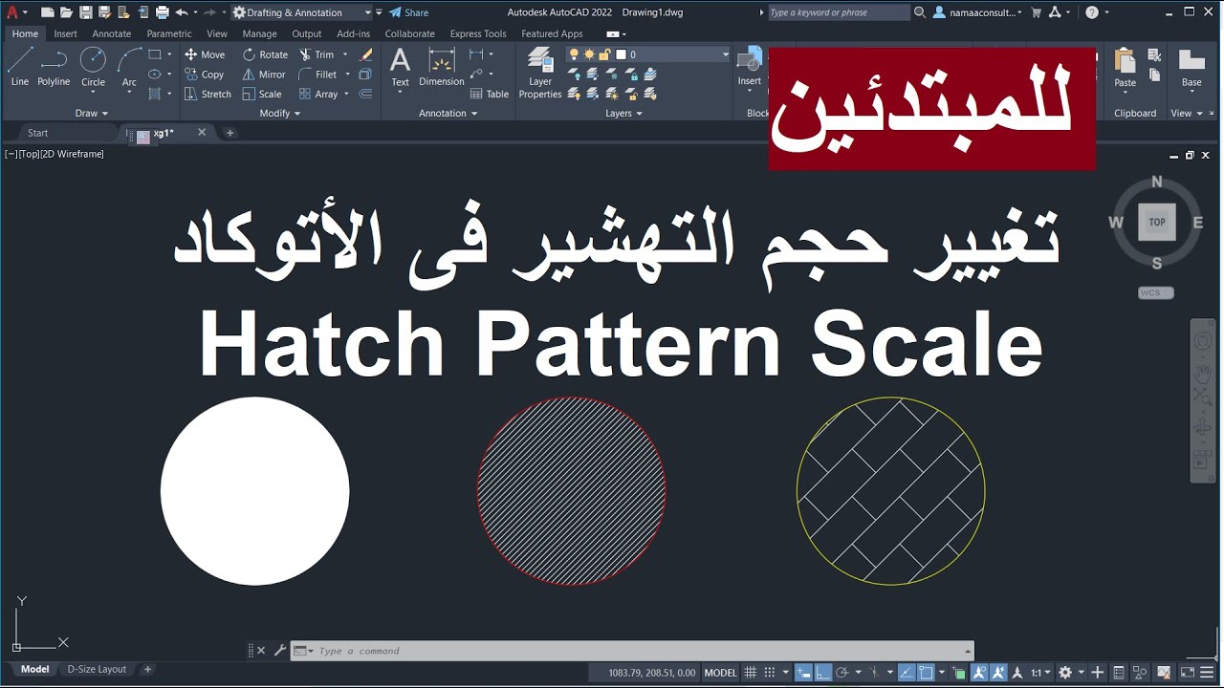Expand command line history arrow
Screen dimensions: 1224x688
967,651
